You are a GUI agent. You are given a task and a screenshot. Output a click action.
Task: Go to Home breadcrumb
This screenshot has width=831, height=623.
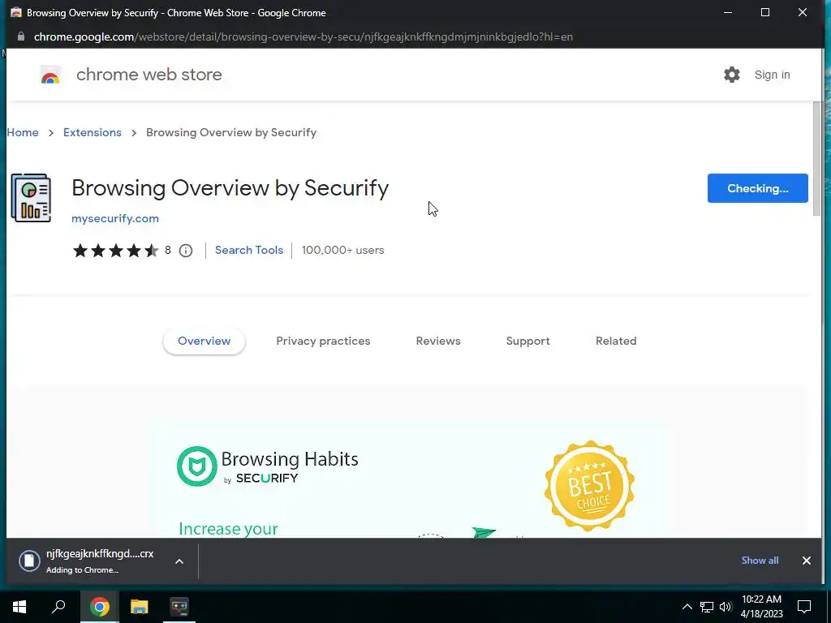[x=23, y=132]
